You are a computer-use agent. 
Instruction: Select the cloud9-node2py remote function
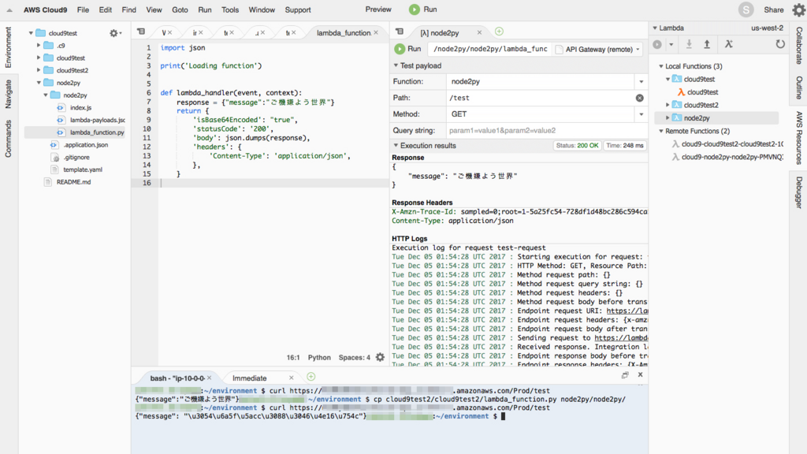[x=727, y=157]
